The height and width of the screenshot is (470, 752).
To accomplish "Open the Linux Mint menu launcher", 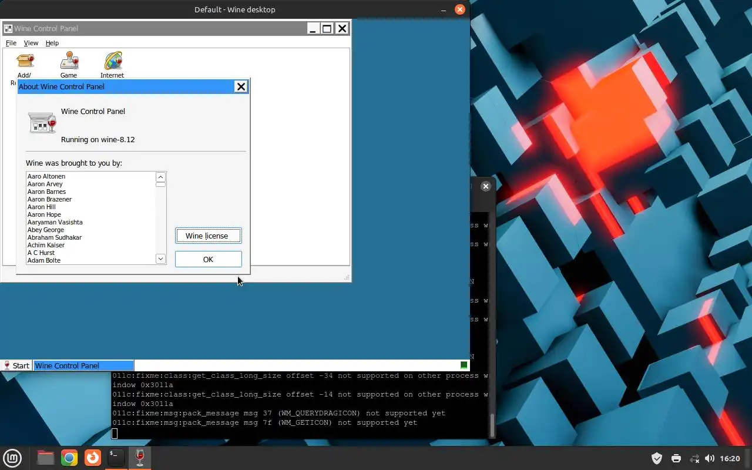I will [13, 458].
